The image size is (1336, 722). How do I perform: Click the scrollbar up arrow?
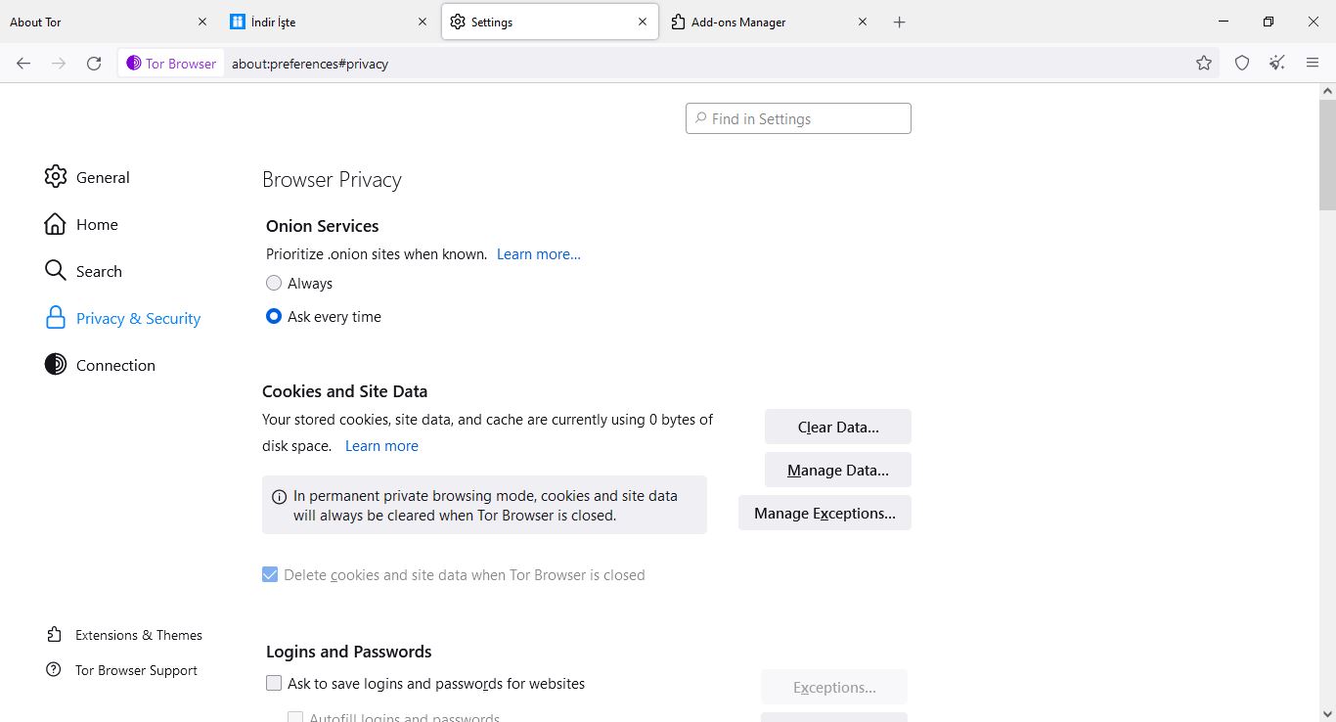(1327, 91)
